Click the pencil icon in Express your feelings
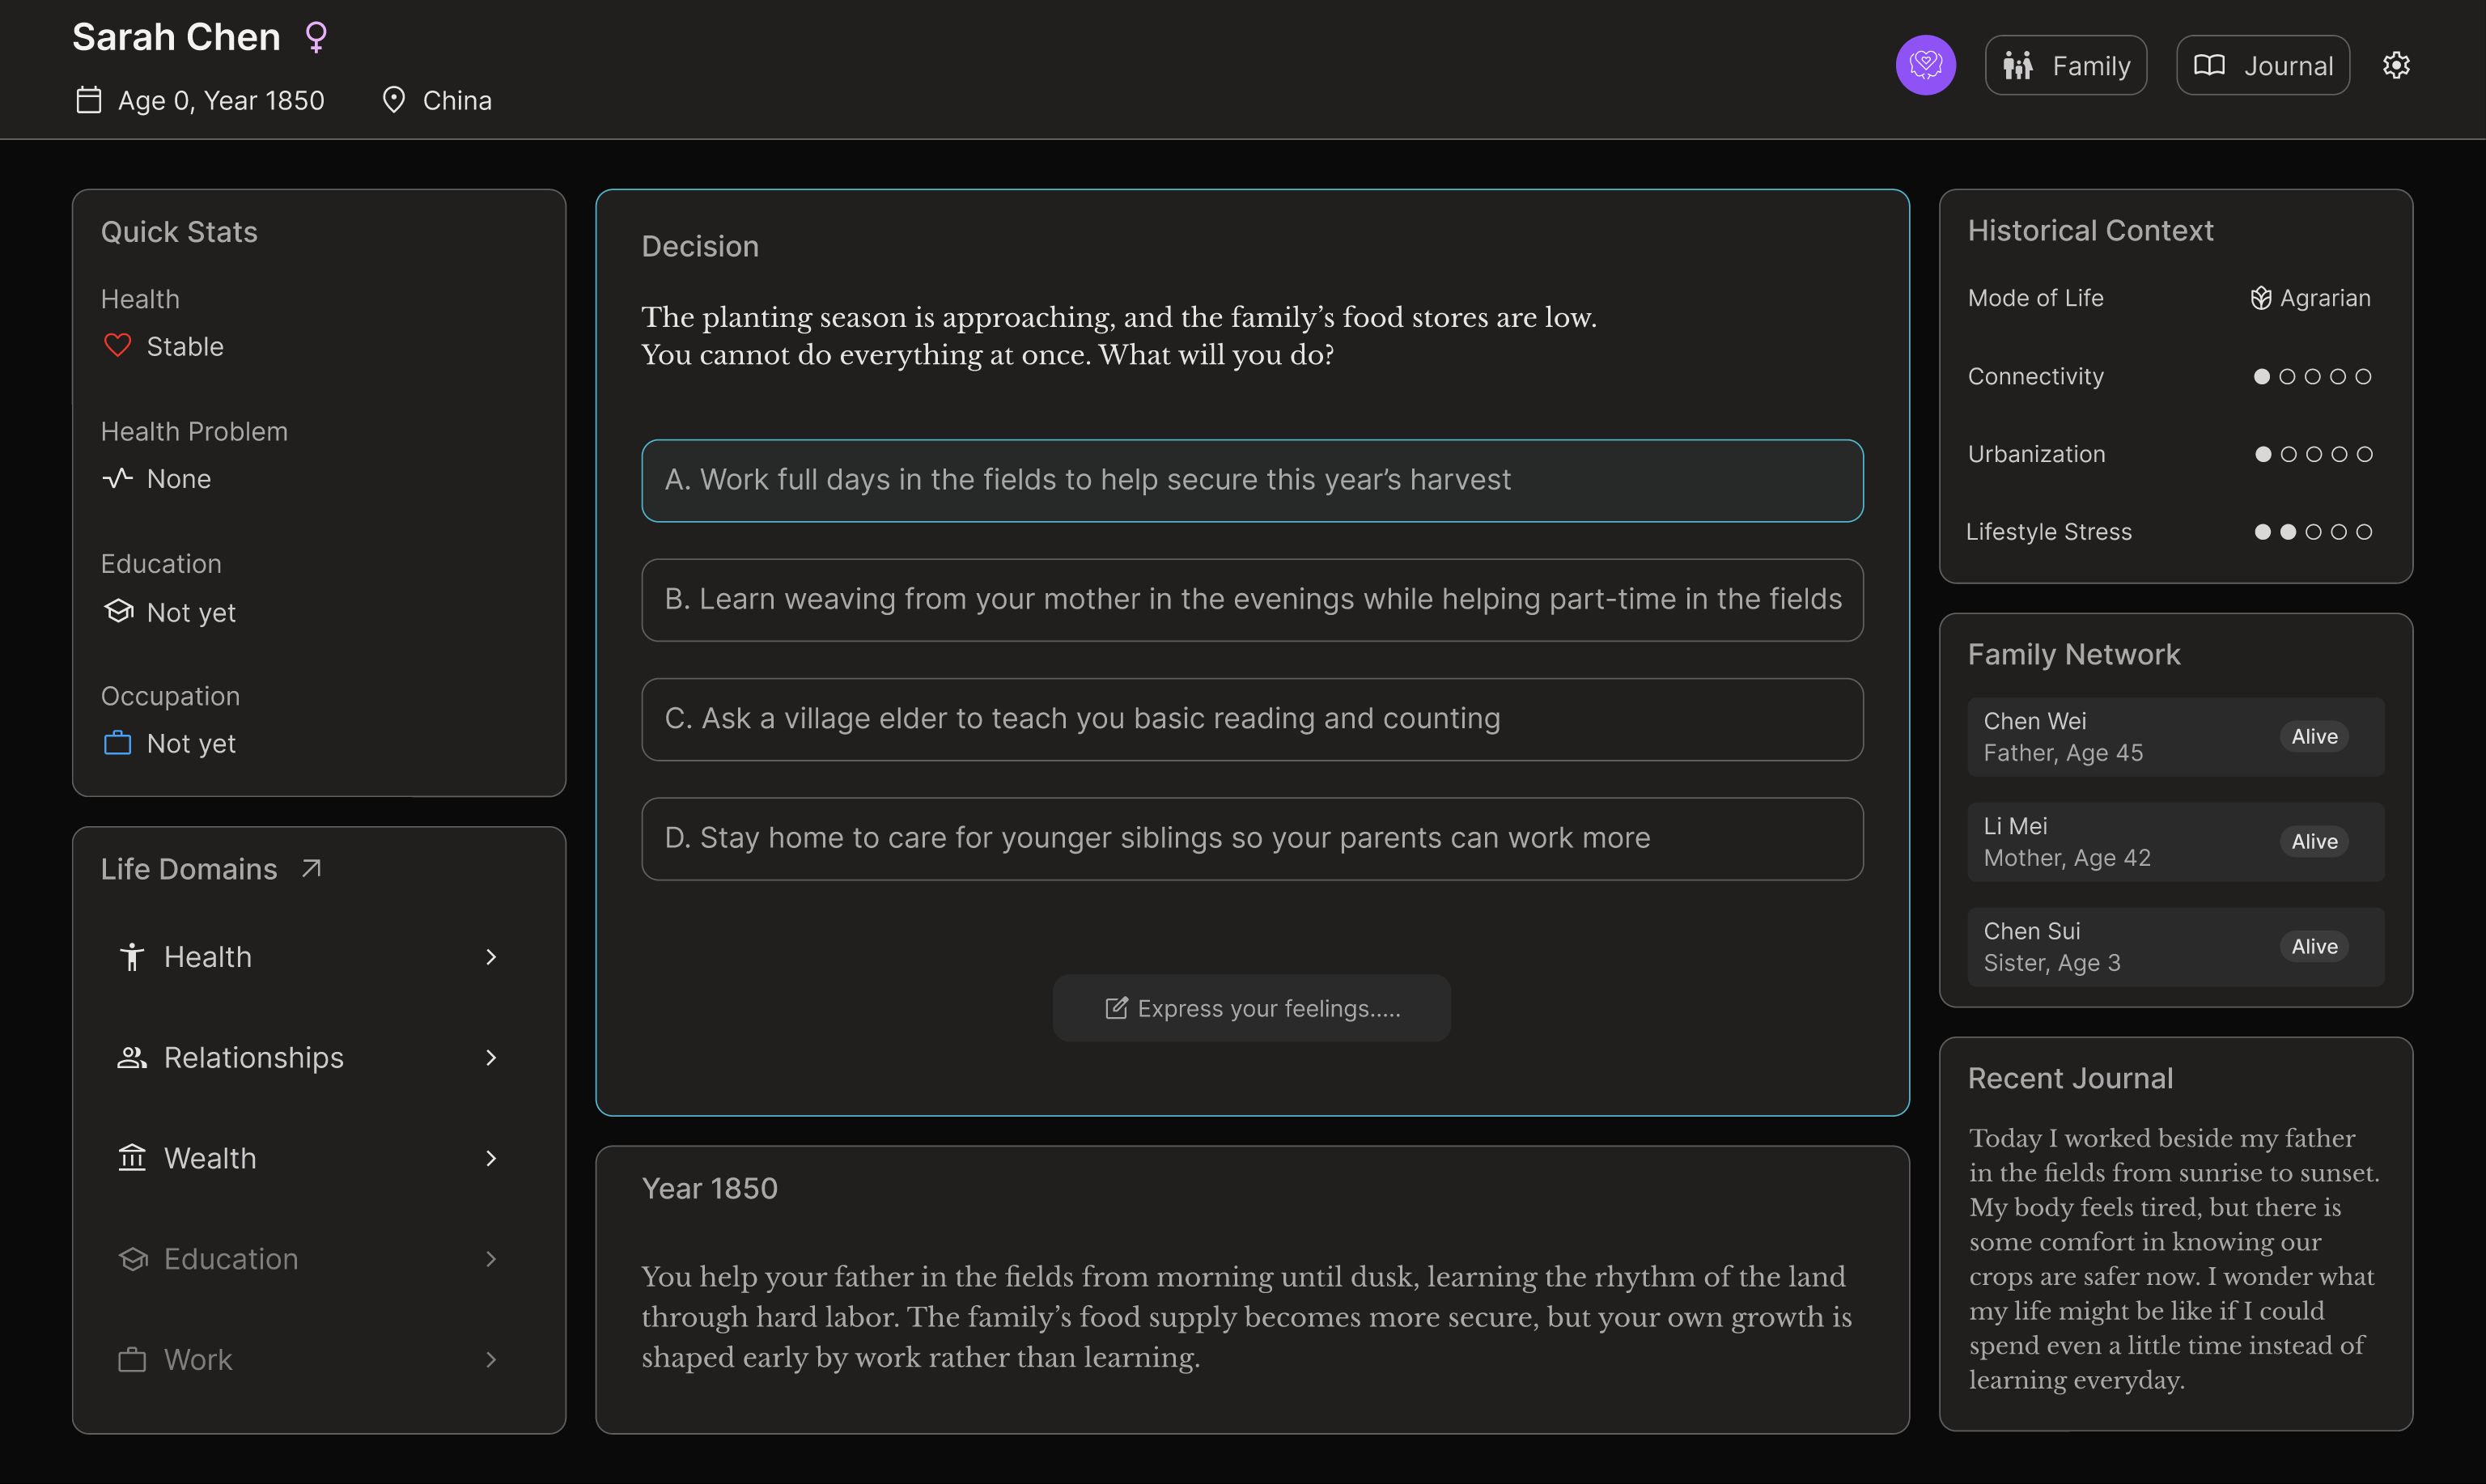This screenshot has width=2486, height=1484. [1116, 1008]
